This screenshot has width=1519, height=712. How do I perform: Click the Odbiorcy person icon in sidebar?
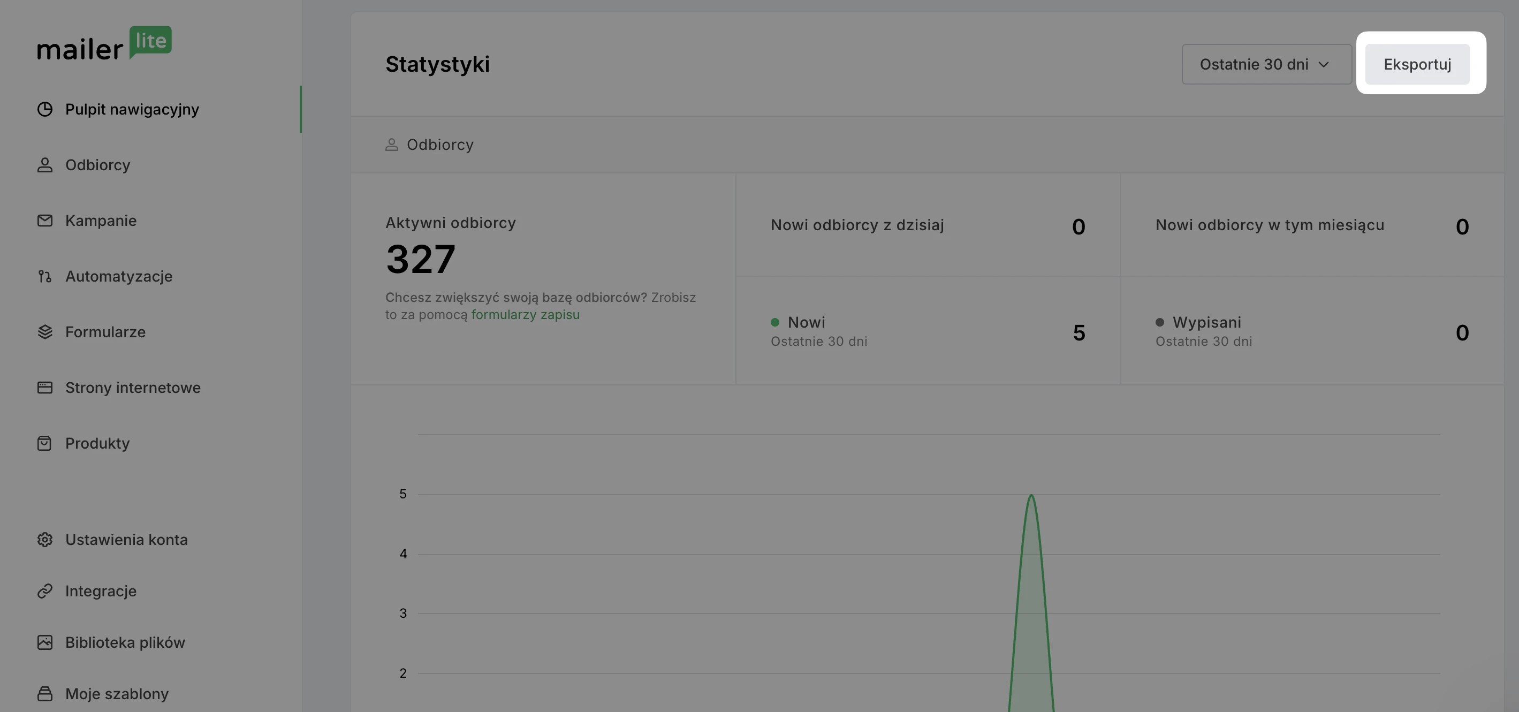45,165
